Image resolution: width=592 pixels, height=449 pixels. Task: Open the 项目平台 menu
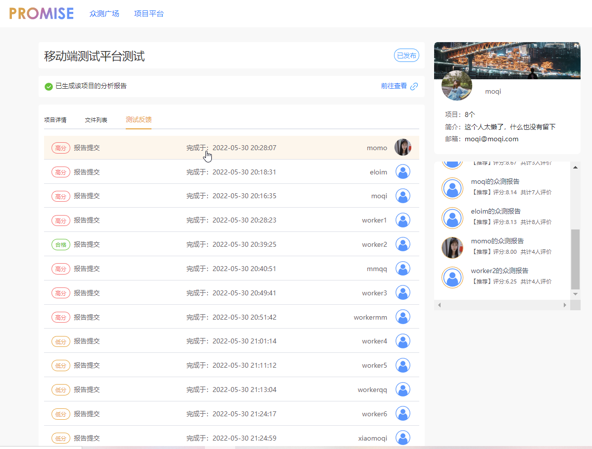click(x=149, y=13)
